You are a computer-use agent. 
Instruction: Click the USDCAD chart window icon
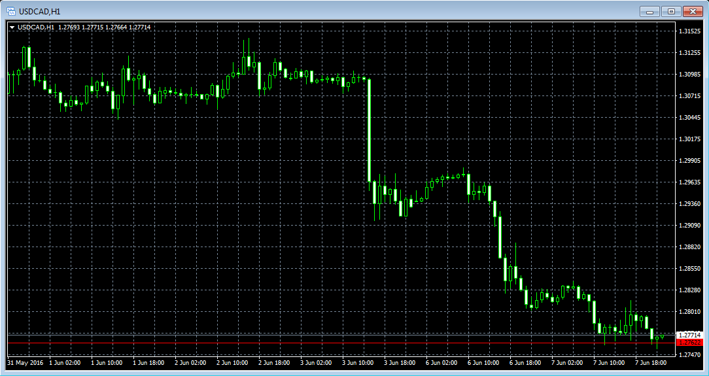(x=11, y=11)
